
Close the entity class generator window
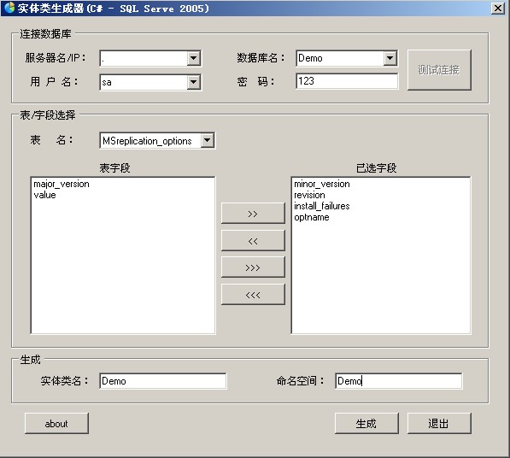coord(498,9)
